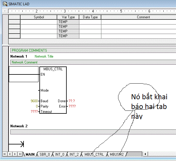Open the INT_0 tab

[x=60, y=154]
